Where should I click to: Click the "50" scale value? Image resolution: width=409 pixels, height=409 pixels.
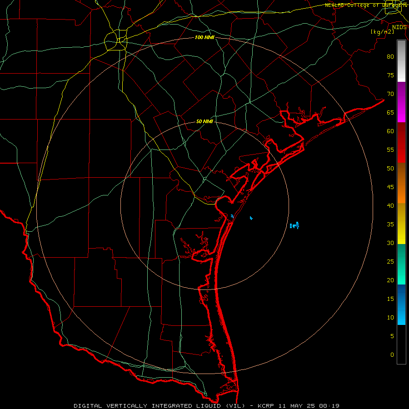(390, 168)
